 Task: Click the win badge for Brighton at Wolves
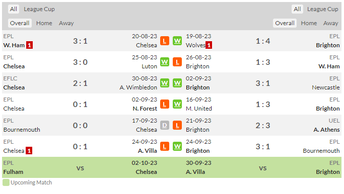pyautogui.click(x=177, y=41)
